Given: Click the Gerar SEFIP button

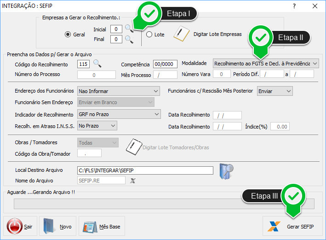Looking at the screenshot, I should 291,227.
